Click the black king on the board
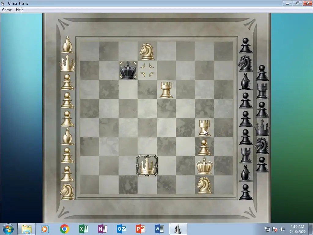The image size is (313, 235). pos(128,70)
